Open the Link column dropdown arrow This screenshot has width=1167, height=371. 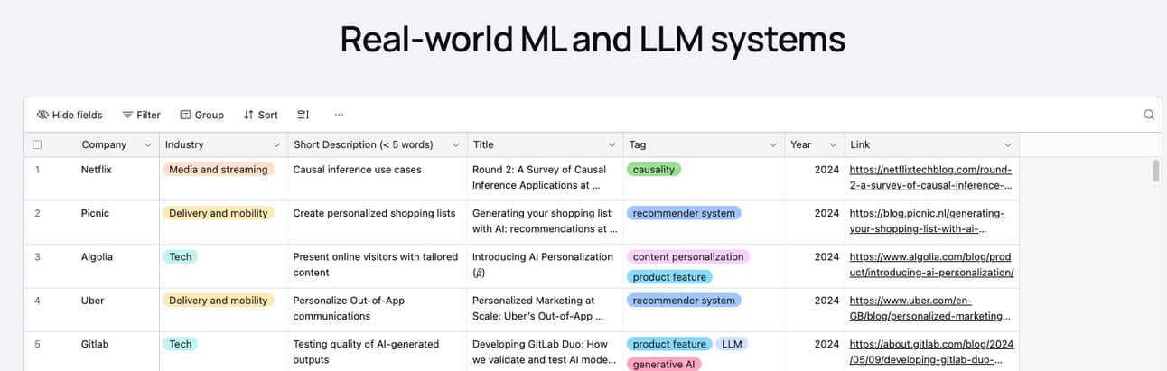point(1007,144)
